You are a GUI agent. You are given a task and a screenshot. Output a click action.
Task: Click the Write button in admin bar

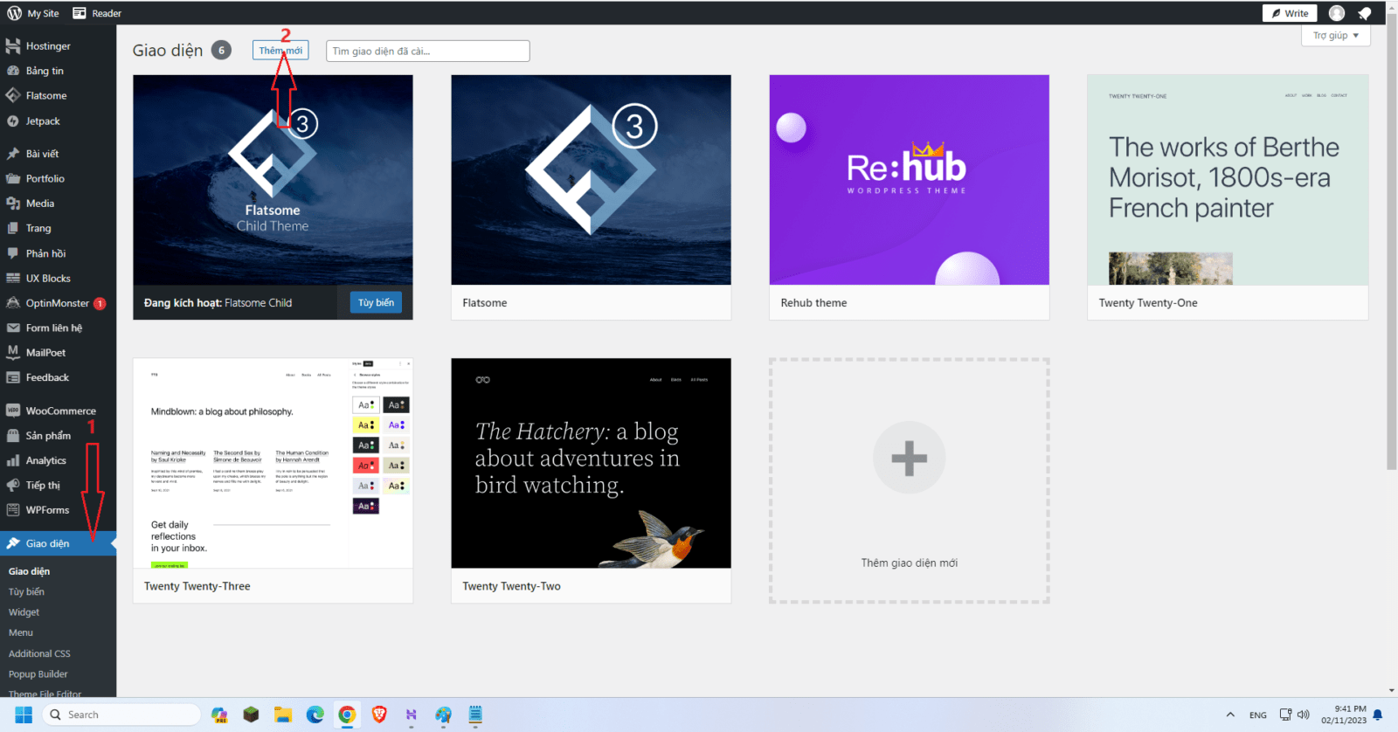tap(1290, 13)
